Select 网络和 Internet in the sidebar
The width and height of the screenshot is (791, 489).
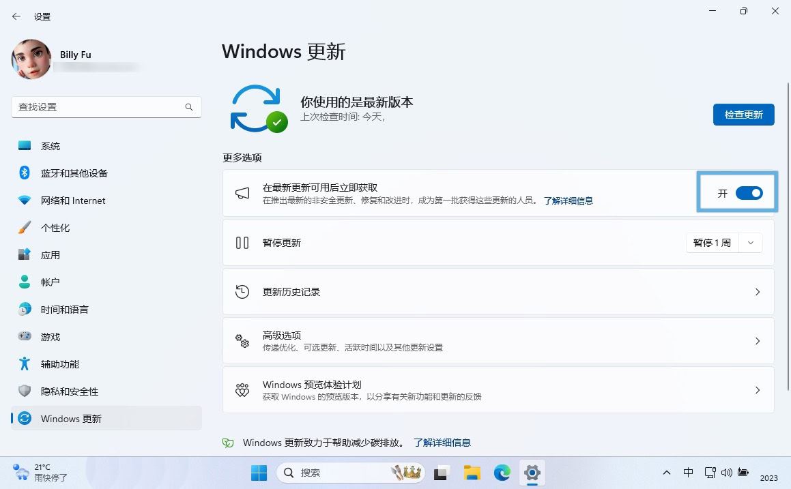pos(73,201)
